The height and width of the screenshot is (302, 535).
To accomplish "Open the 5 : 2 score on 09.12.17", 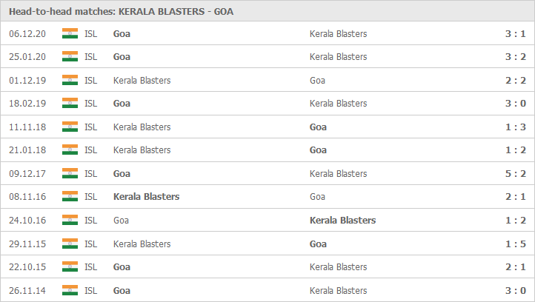I will [x=516, y=173].
